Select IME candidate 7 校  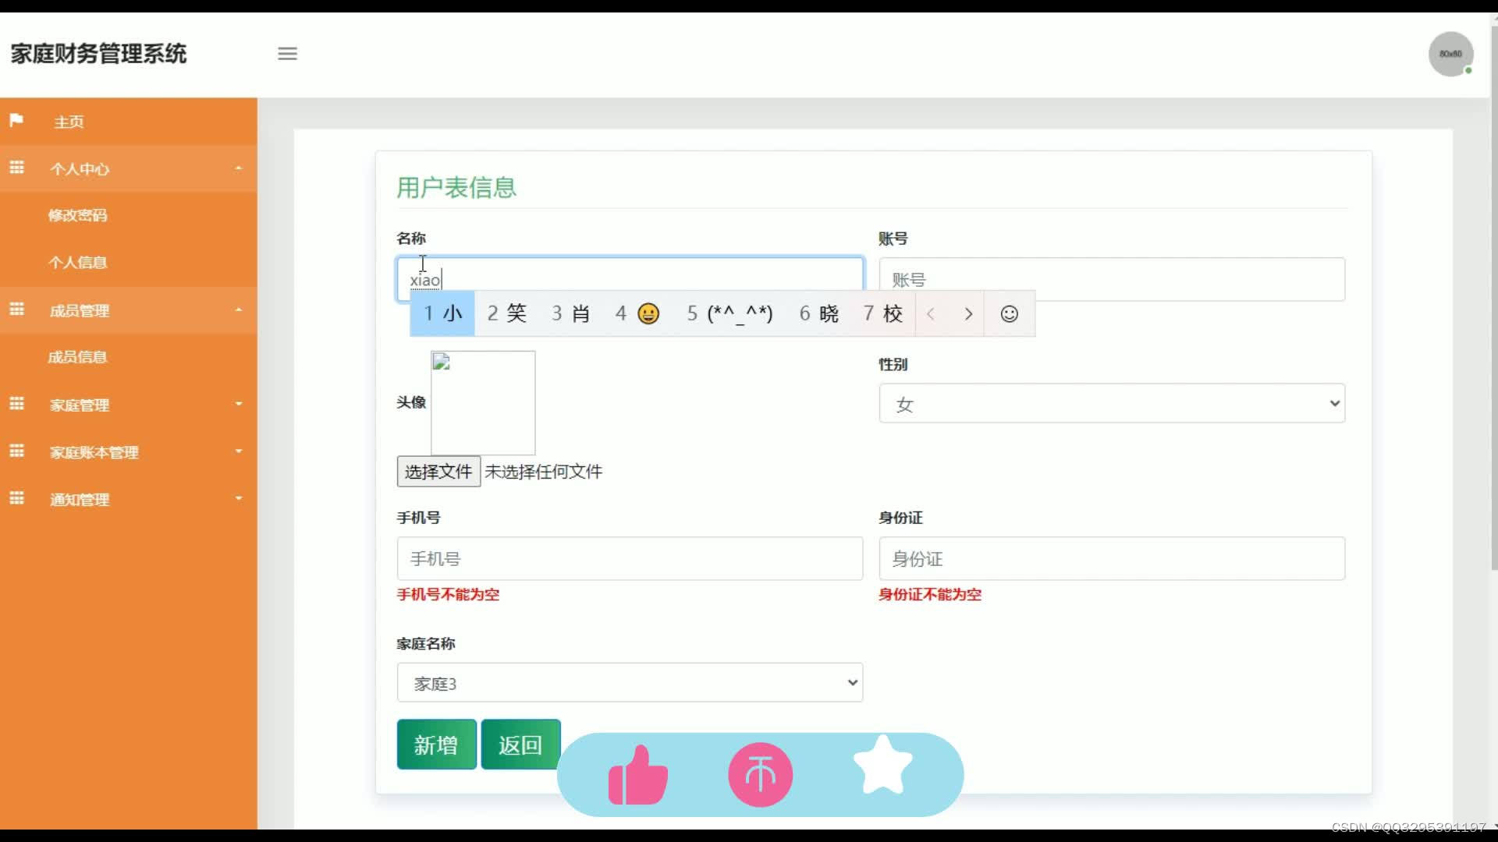point(882,314)
